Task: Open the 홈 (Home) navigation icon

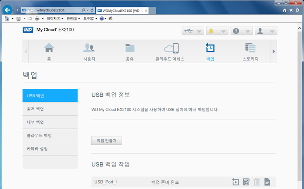Action: pos(49,50)
